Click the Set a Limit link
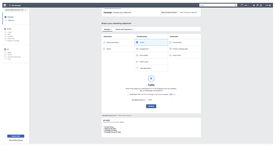The width and height of the screenshot is (275, 147). [122, 116]
